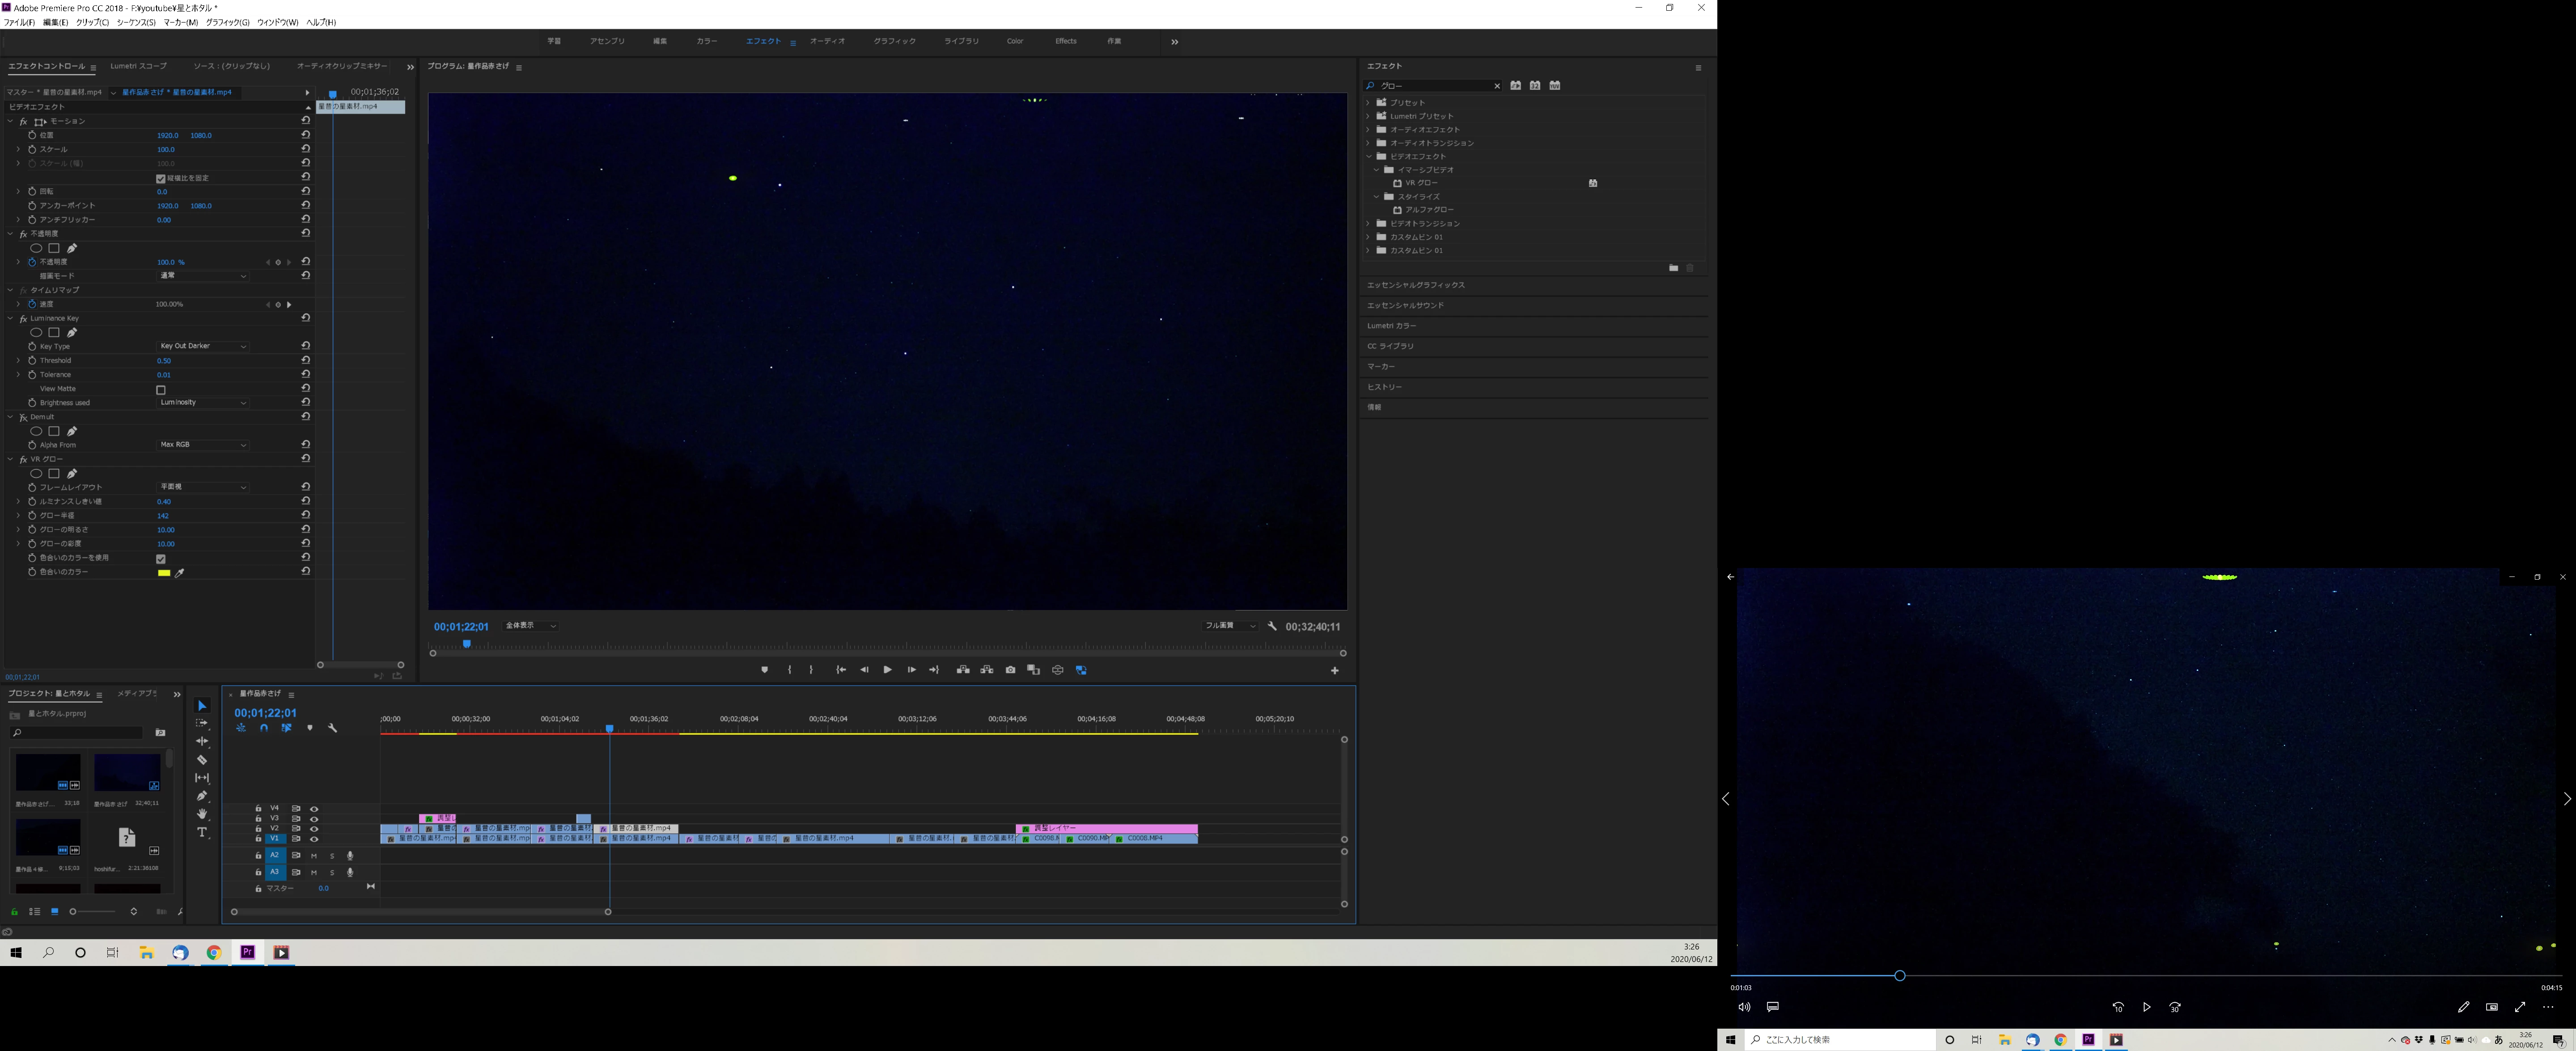This screenshot has height=1051, width=2576.
Task: Open the Program monitor settings wrench
Action: pyautogui.click(x=1272, y=626)
